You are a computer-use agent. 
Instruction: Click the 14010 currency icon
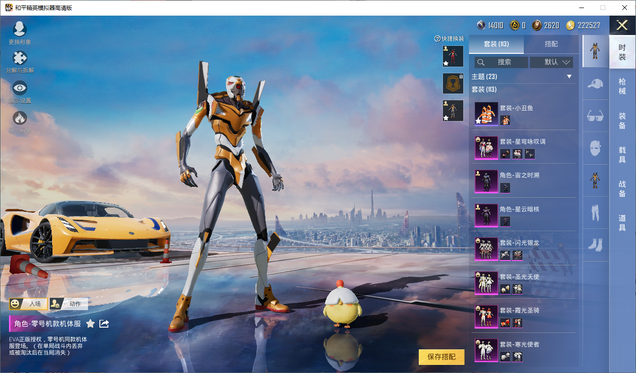(x=481, y=26)
